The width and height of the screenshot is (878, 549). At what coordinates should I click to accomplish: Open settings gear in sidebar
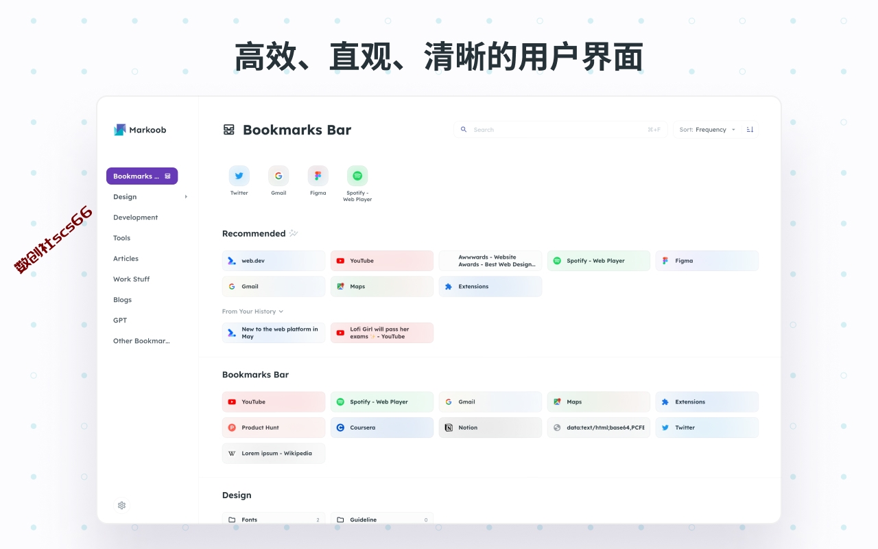pyautogui.click(x=121, y=505)
